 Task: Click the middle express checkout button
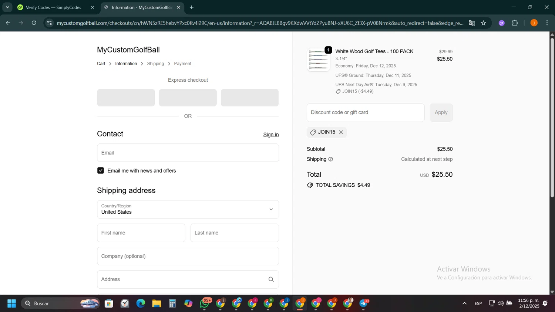188,98
